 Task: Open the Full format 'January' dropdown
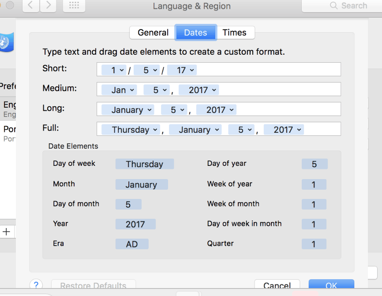tap(195, 130)
